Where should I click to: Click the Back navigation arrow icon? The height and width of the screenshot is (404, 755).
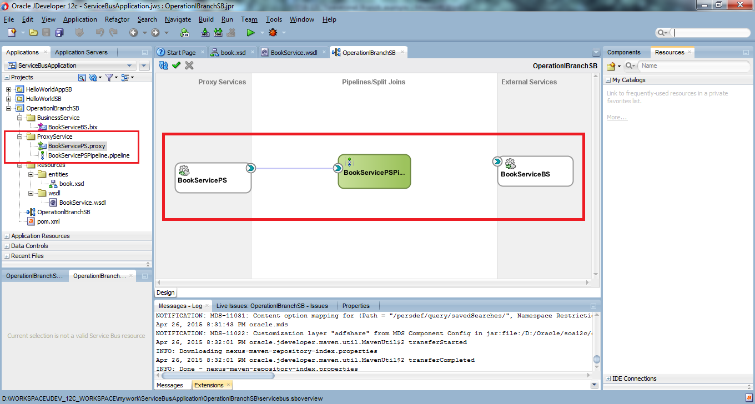(x=133, y=33)
